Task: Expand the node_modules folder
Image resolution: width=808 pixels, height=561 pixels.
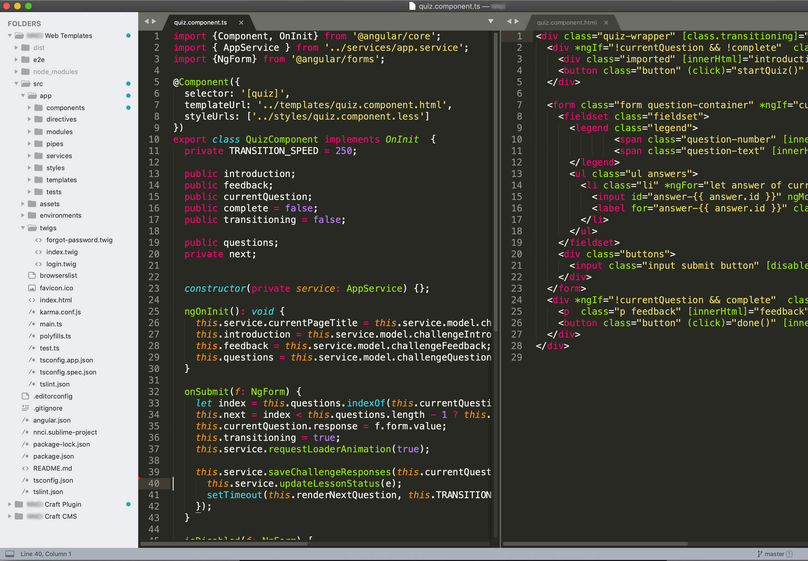Action: pyautogui.click(x=16, y=72)
